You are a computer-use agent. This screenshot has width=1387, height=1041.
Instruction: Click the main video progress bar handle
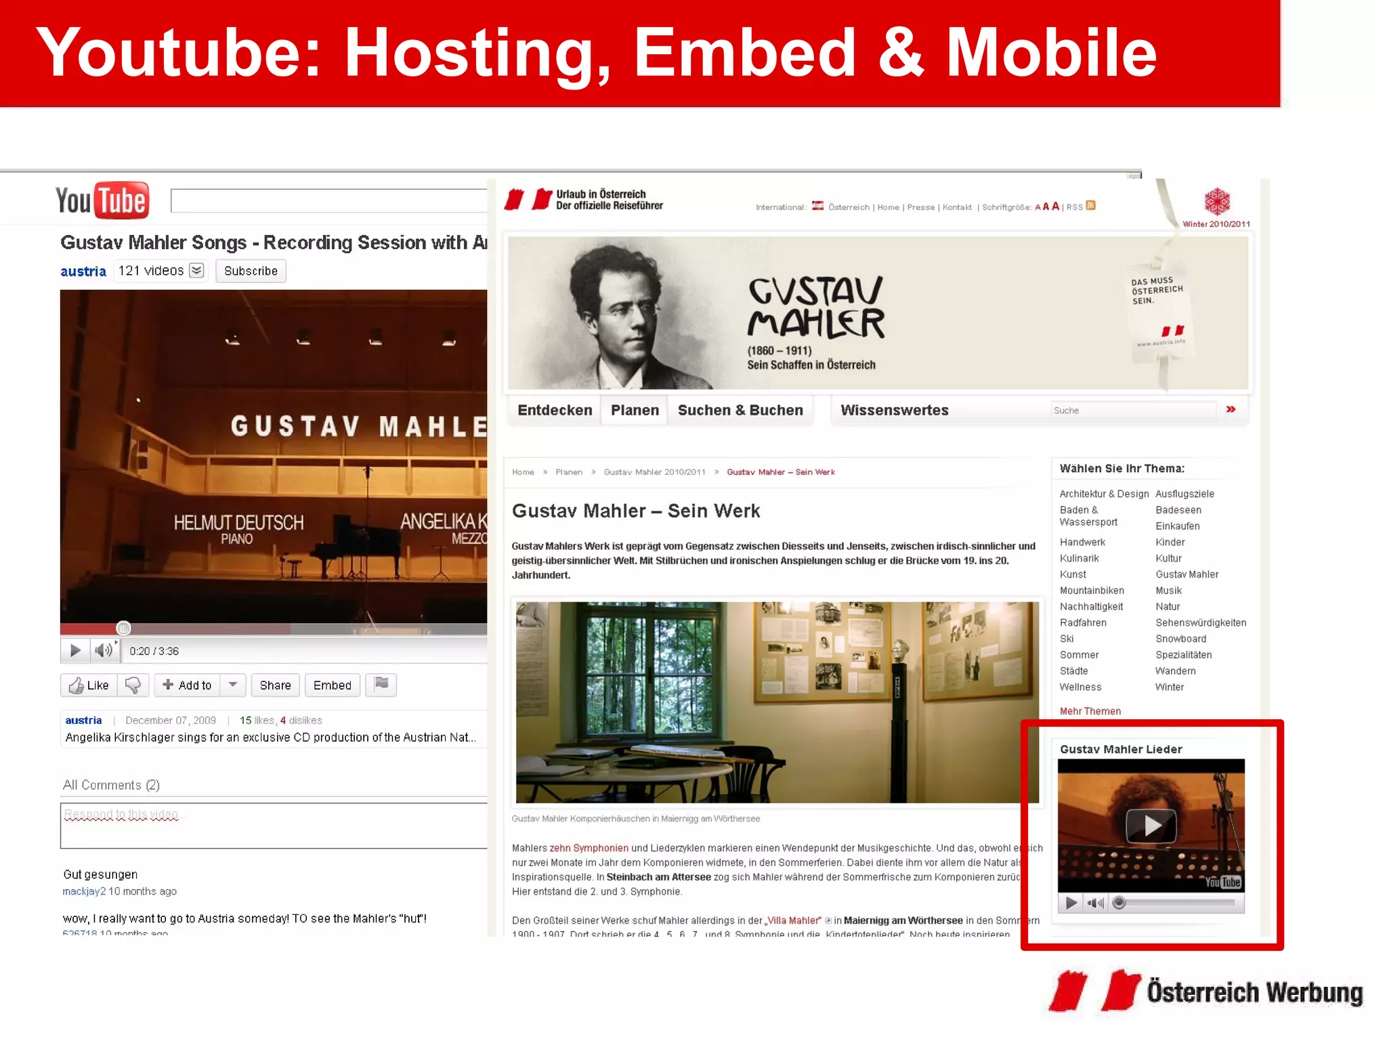pos(123,628)
